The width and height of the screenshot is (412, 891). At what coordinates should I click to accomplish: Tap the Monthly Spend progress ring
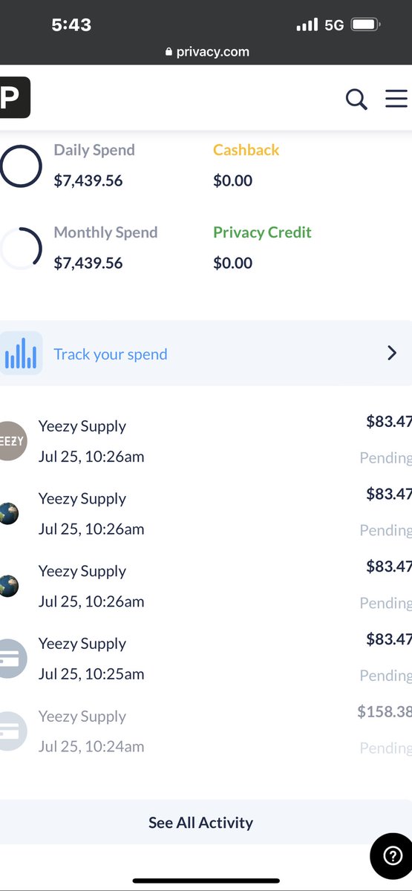(x=20, y=248)
